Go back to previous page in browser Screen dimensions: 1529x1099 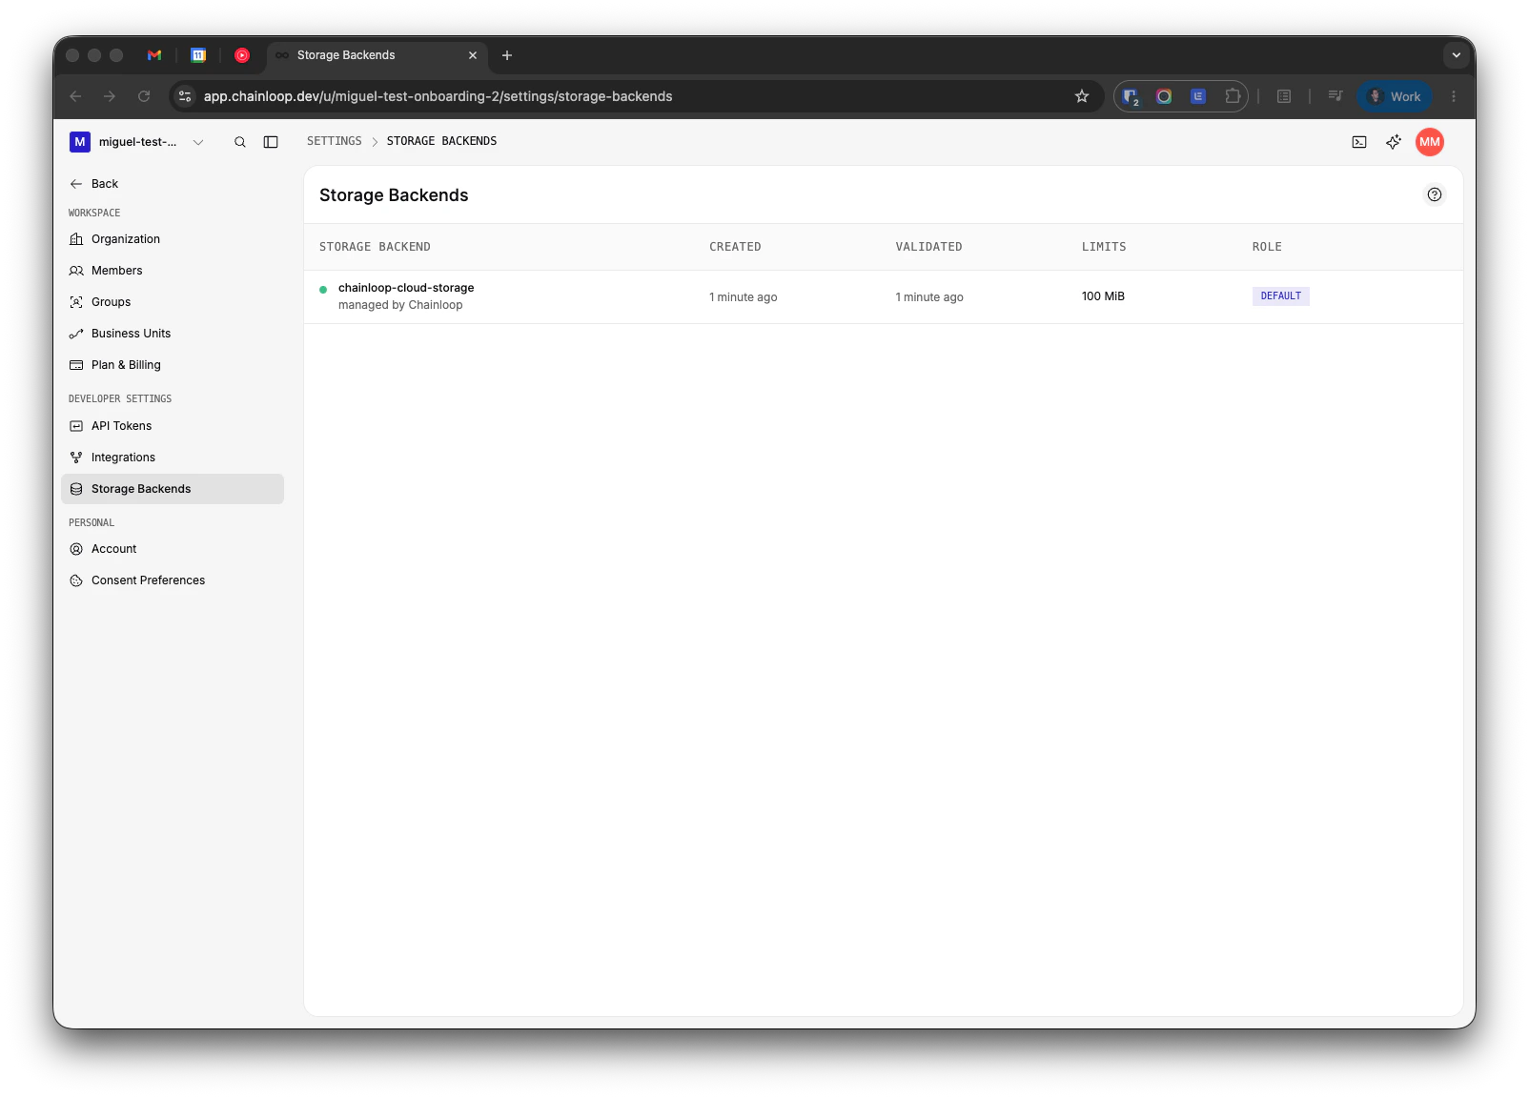76,96
